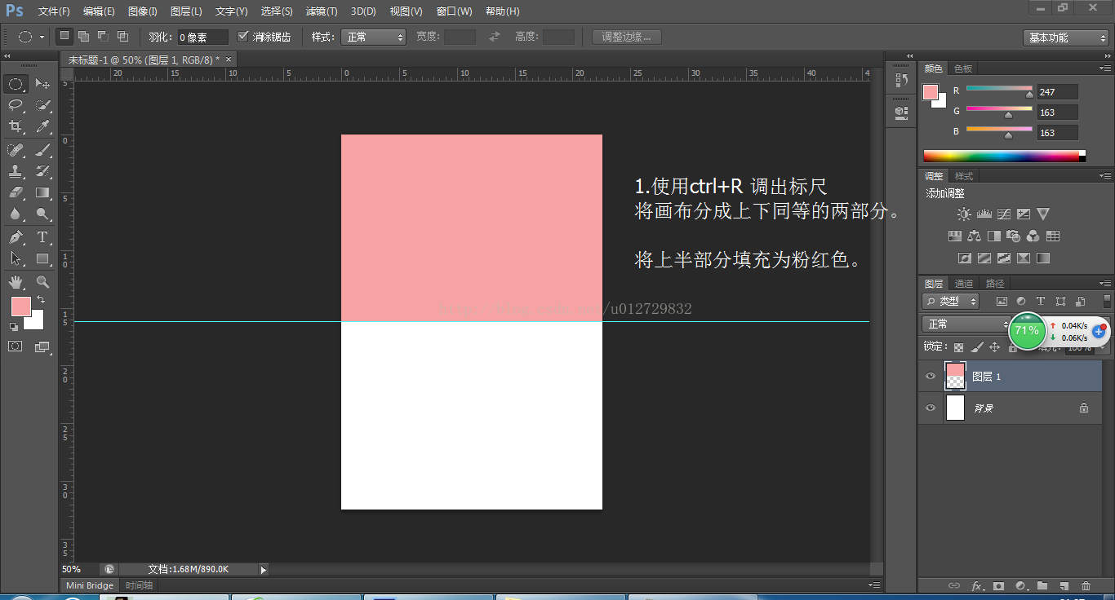Viewport: 1115px width, 600px height.
Task: Select the Blur tool
Action: pos(16,214)
